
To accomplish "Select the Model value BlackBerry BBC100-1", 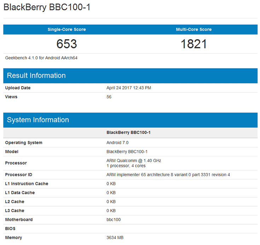I will (x=127, y=152).
